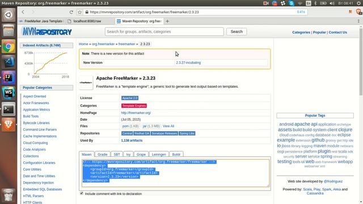Select the Leiningen dependency tab
The height and width of the screenshot is (204, 363).
pos(159,154)
